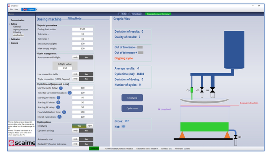Click Electronics used: eNod4-D in status bar
Image resolution: width=276 pixels, height=155 pixels.
click(147, 149)
